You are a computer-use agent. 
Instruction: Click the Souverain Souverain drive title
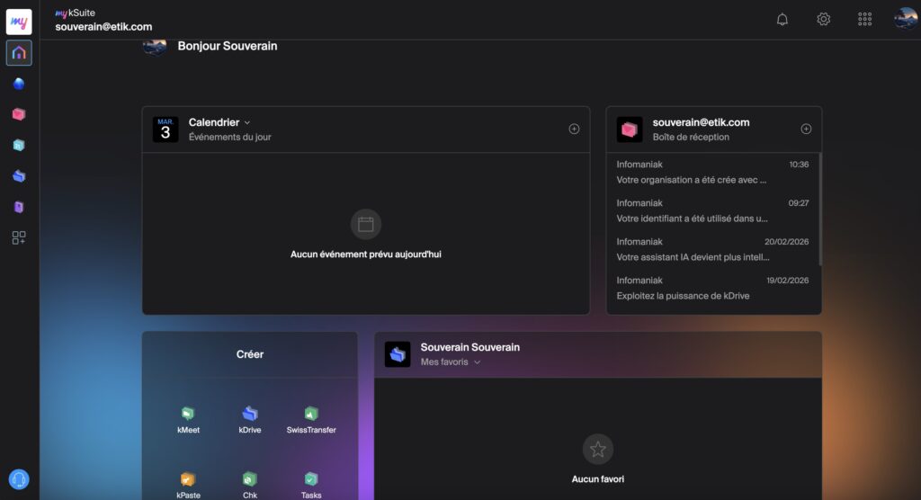(469, 347)
